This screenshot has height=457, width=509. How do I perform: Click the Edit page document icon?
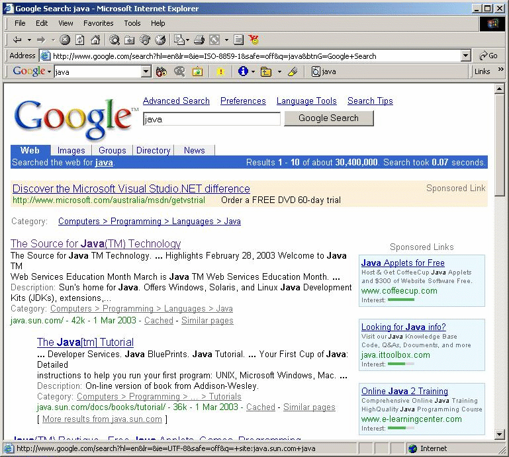[x=238, y=40]
